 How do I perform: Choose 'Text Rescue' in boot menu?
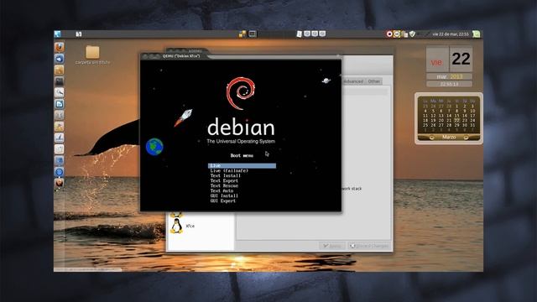[224, 185]
